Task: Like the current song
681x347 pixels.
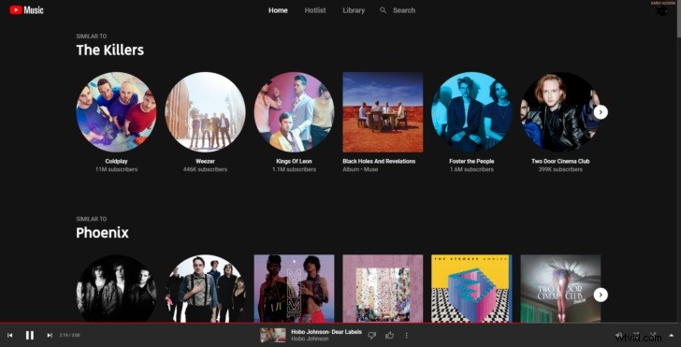Action: pyautogui.click(x=389, y=335)
